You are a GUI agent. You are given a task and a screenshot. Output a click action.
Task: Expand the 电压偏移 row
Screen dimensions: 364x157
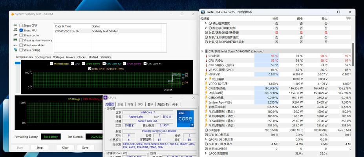tap(206, 79)
